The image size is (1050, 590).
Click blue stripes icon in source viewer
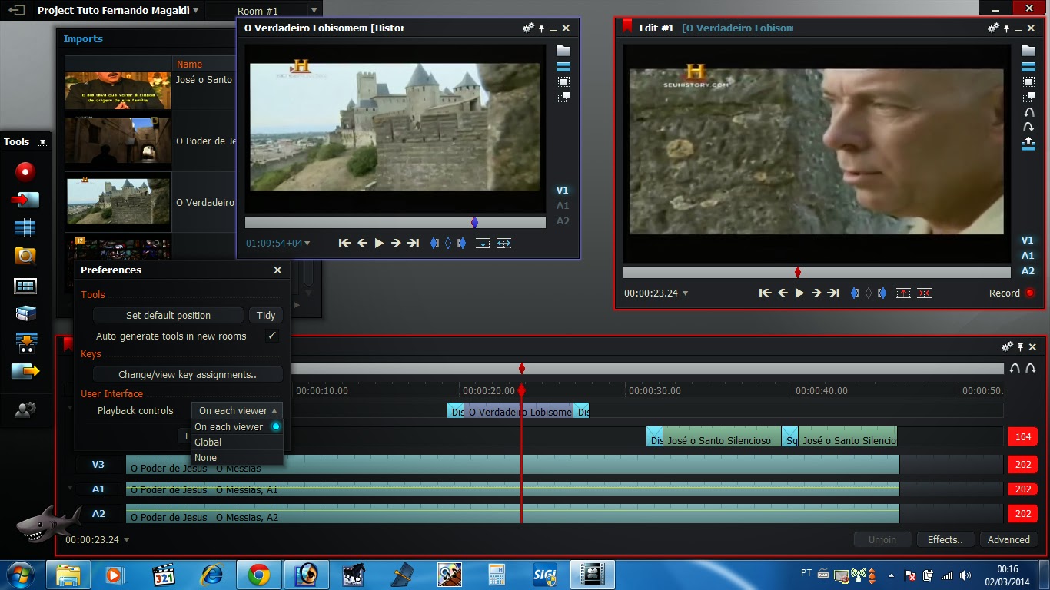click(x=563, y=67)
